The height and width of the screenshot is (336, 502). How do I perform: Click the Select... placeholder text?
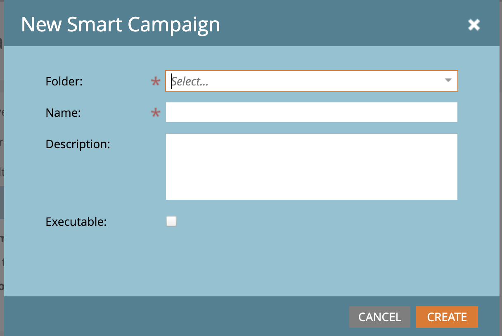click(190, 81)
